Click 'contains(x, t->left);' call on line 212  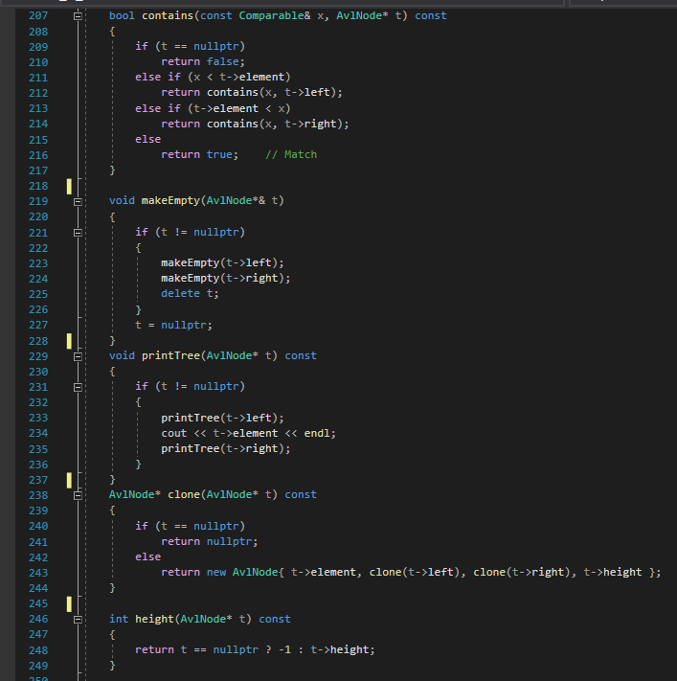275,93
